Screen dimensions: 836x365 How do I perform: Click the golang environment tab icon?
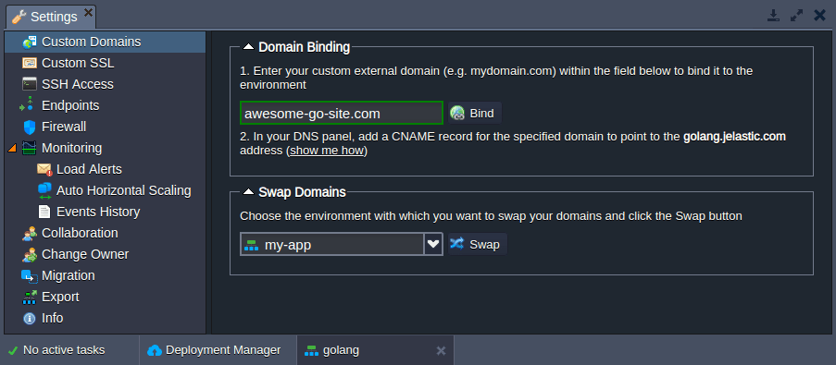311,350
